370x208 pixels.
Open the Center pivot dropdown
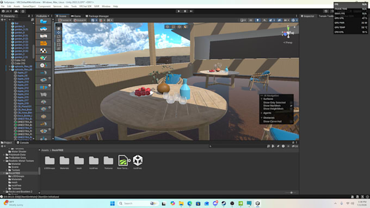65,20
